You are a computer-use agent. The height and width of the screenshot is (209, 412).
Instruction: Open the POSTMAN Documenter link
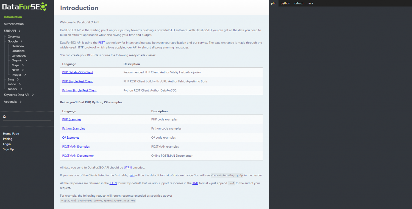(78, 155)
